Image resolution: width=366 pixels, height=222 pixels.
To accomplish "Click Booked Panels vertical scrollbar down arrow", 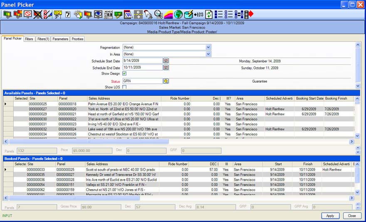I will point(357,192).
